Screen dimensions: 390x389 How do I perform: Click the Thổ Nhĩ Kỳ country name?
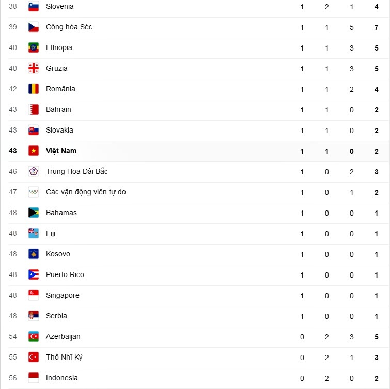(x=64, y=357)
